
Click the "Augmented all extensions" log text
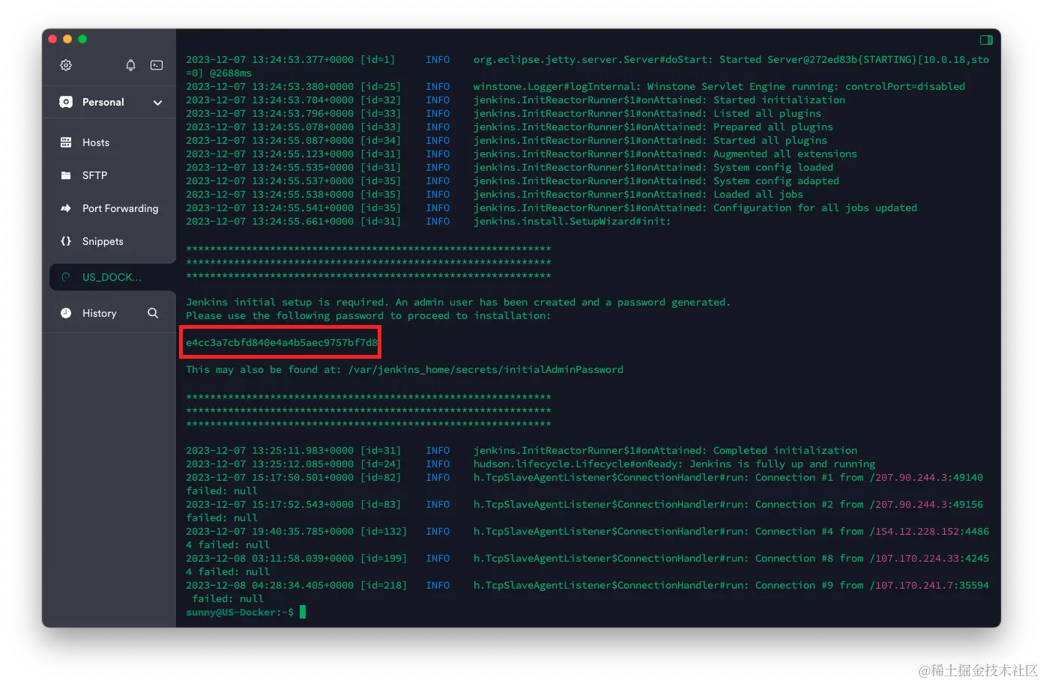785,154
